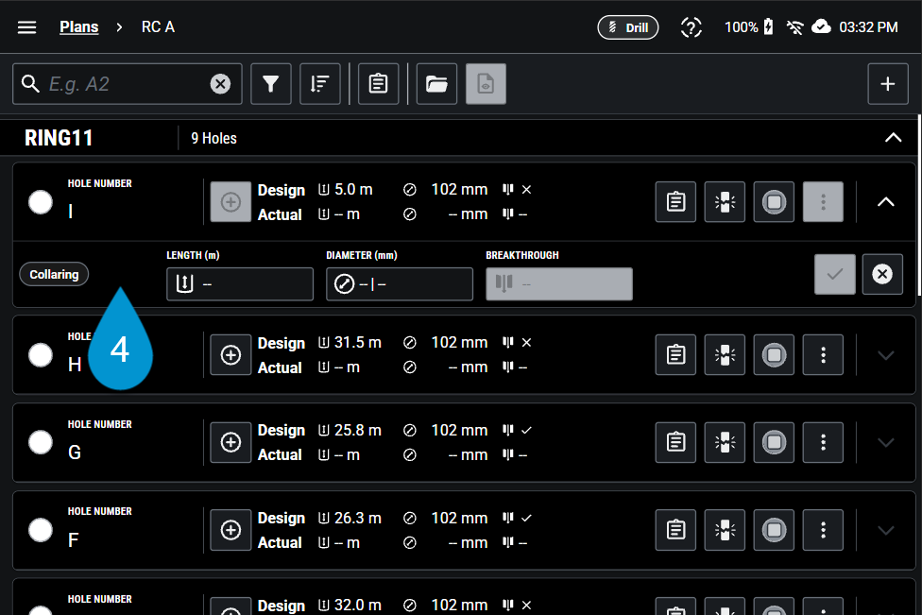Focus the hole search field
The width and height of the screenshot is (922, 615).
127,84
